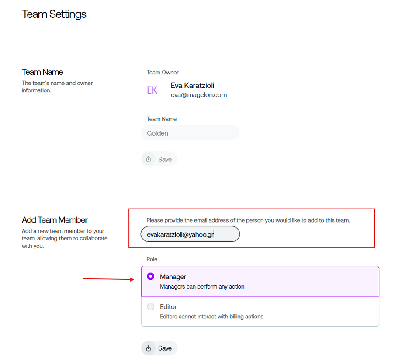
Task: Click the "Please provide the email address" prompt
Action: coord(248,220)
